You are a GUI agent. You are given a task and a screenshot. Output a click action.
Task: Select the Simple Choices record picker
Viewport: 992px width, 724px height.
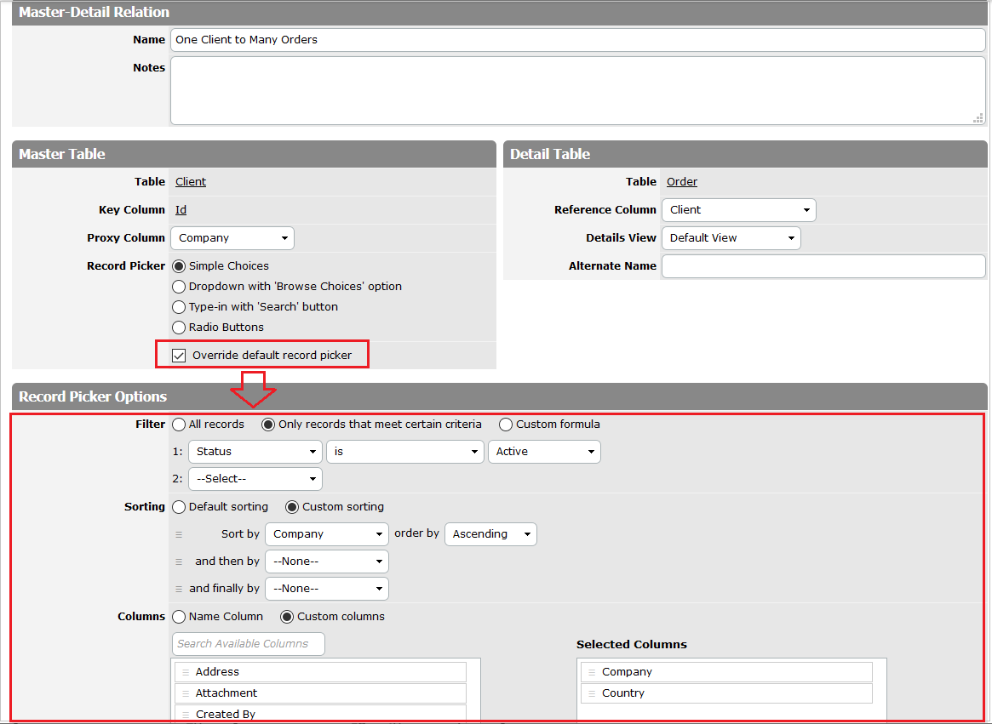pyautogui.click(x=179, y=266)
